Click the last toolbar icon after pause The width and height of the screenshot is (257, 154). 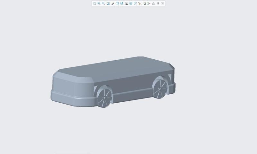163,4
